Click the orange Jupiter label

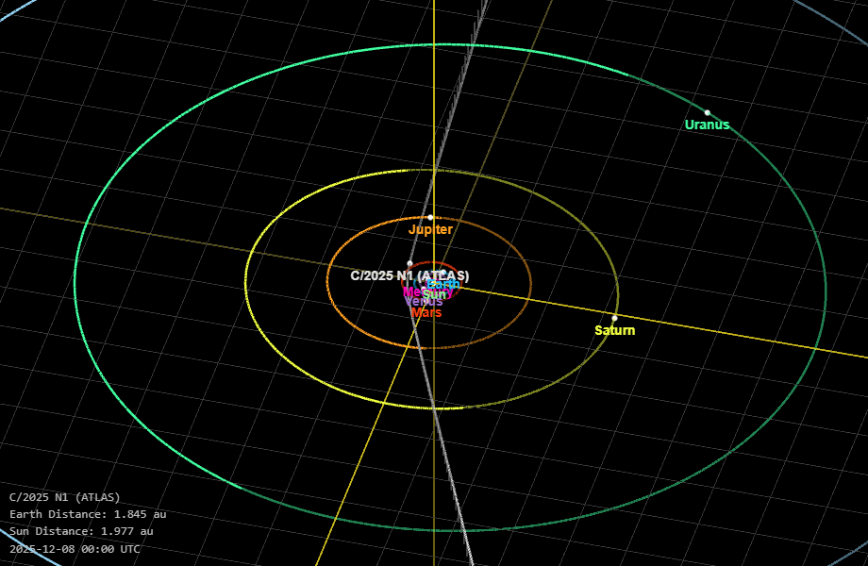430,229
